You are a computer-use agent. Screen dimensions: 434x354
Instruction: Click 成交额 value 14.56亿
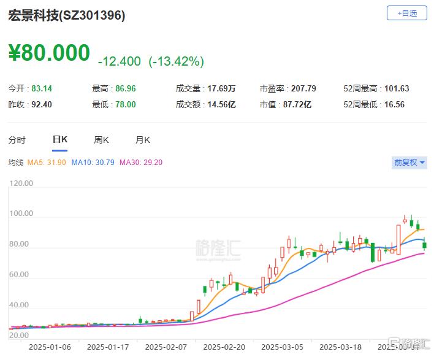[222, 104]
